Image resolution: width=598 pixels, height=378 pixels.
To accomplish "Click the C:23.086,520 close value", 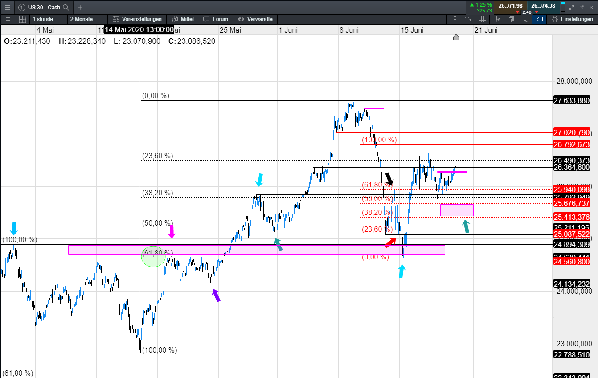I will 192,41.
